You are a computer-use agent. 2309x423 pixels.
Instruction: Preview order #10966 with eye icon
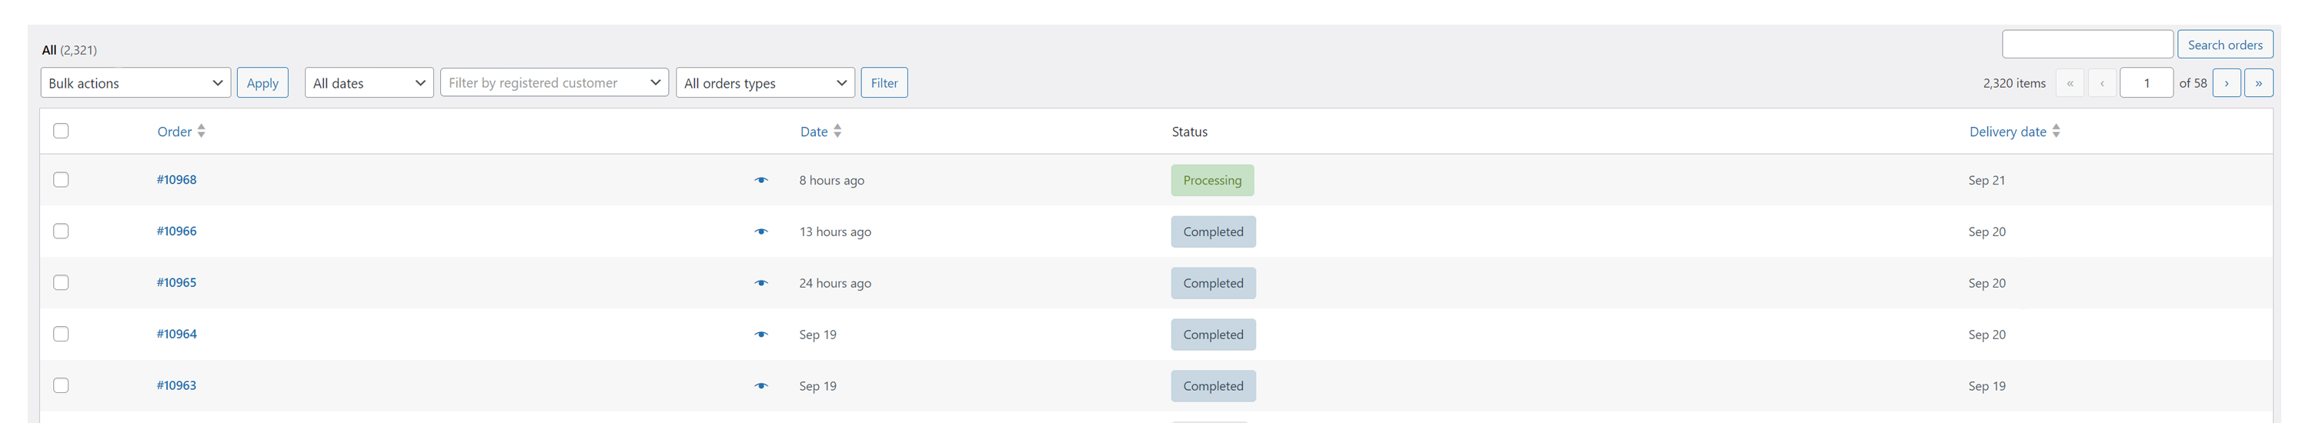coord(761,231)
